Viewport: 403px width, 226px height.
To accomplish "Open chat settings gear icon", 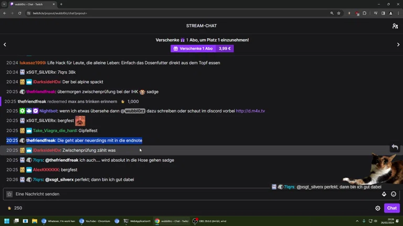I will (378, 208).
